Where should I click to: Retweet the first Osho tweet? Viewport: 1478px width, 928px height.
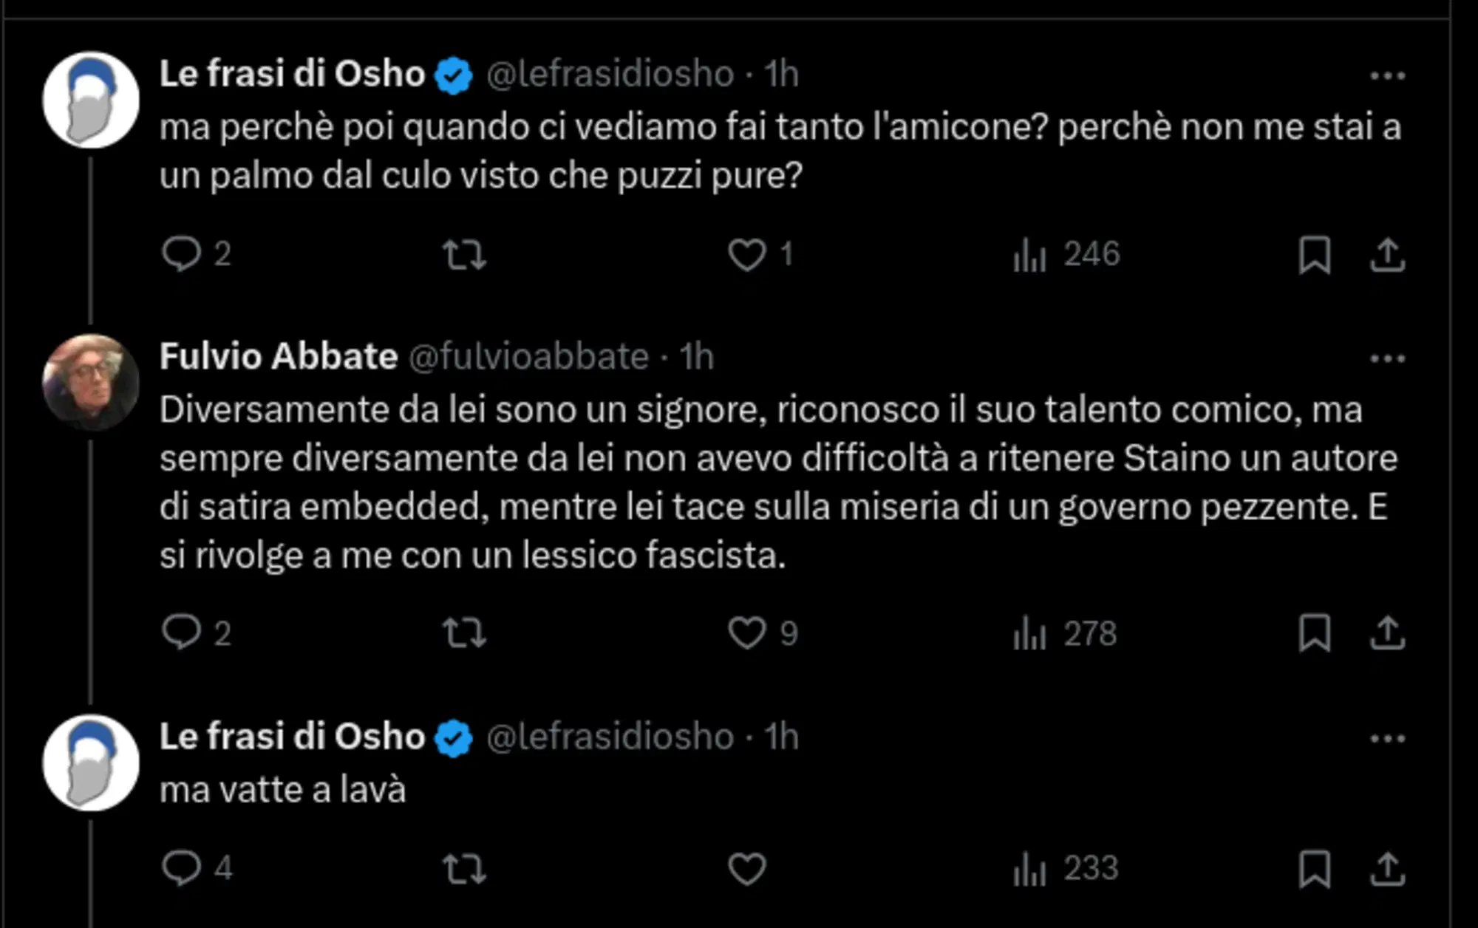[x=466, y=256]
